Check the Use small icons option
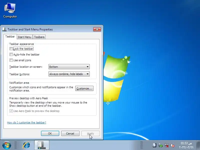 tap(11, 60)
